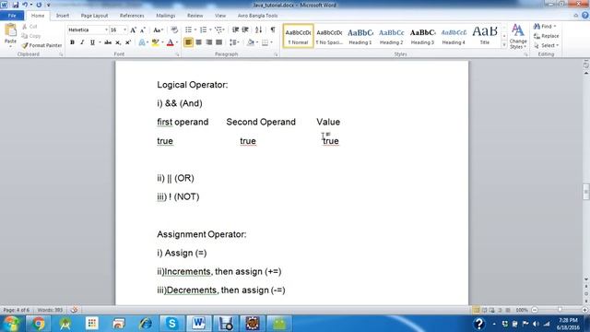This screenshot has width=590, height=332.
Task: Zoom out with the minus button
Action: [x=535, y=310]
